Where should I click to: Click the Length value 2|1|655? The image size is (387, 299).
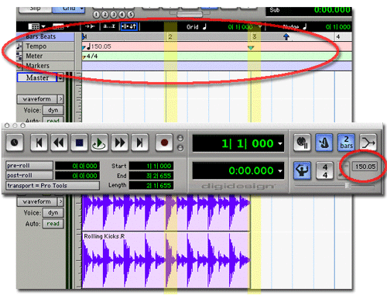click(x=151, y=185)
